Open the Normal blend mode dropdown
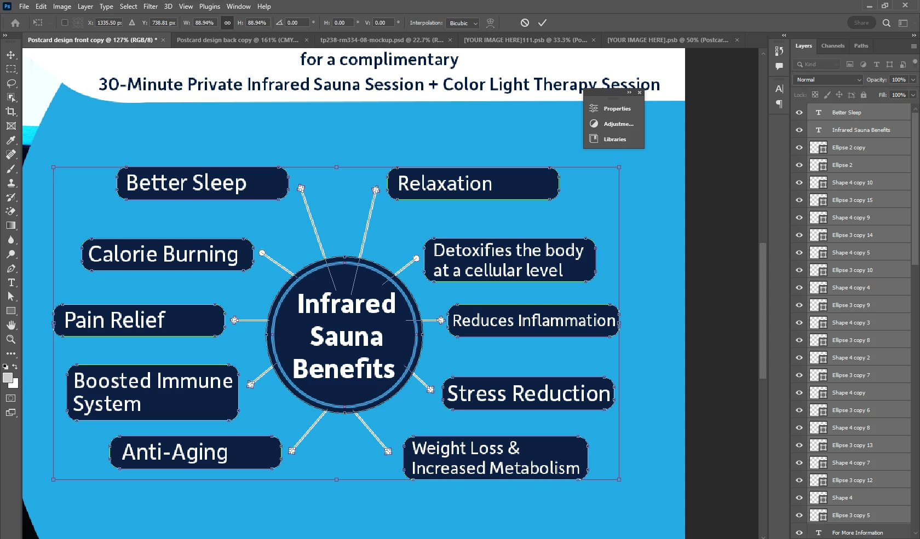 click(828, 80)
